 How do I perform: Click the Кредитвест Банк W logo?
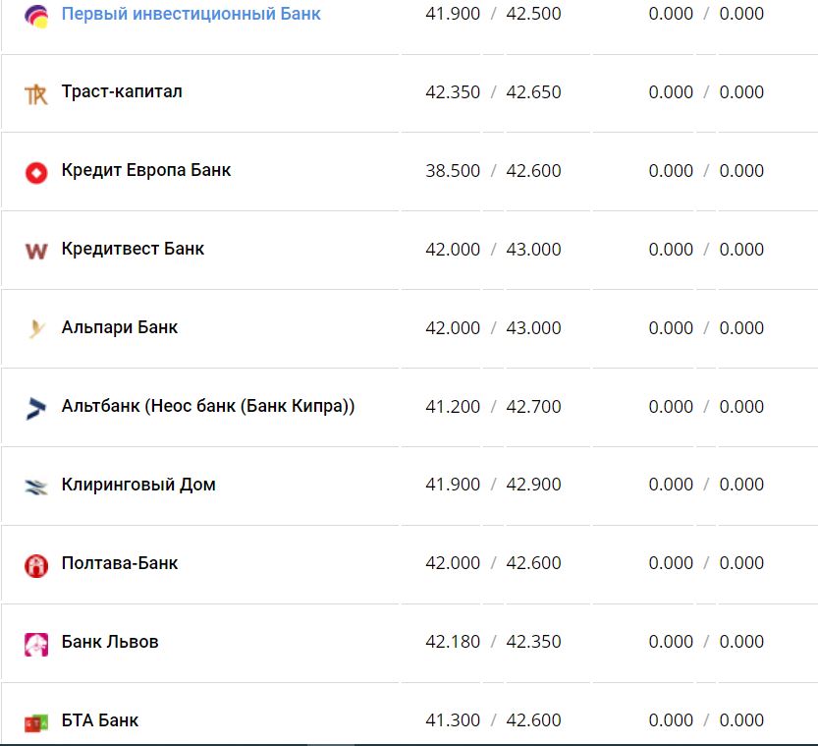(36, 251)
